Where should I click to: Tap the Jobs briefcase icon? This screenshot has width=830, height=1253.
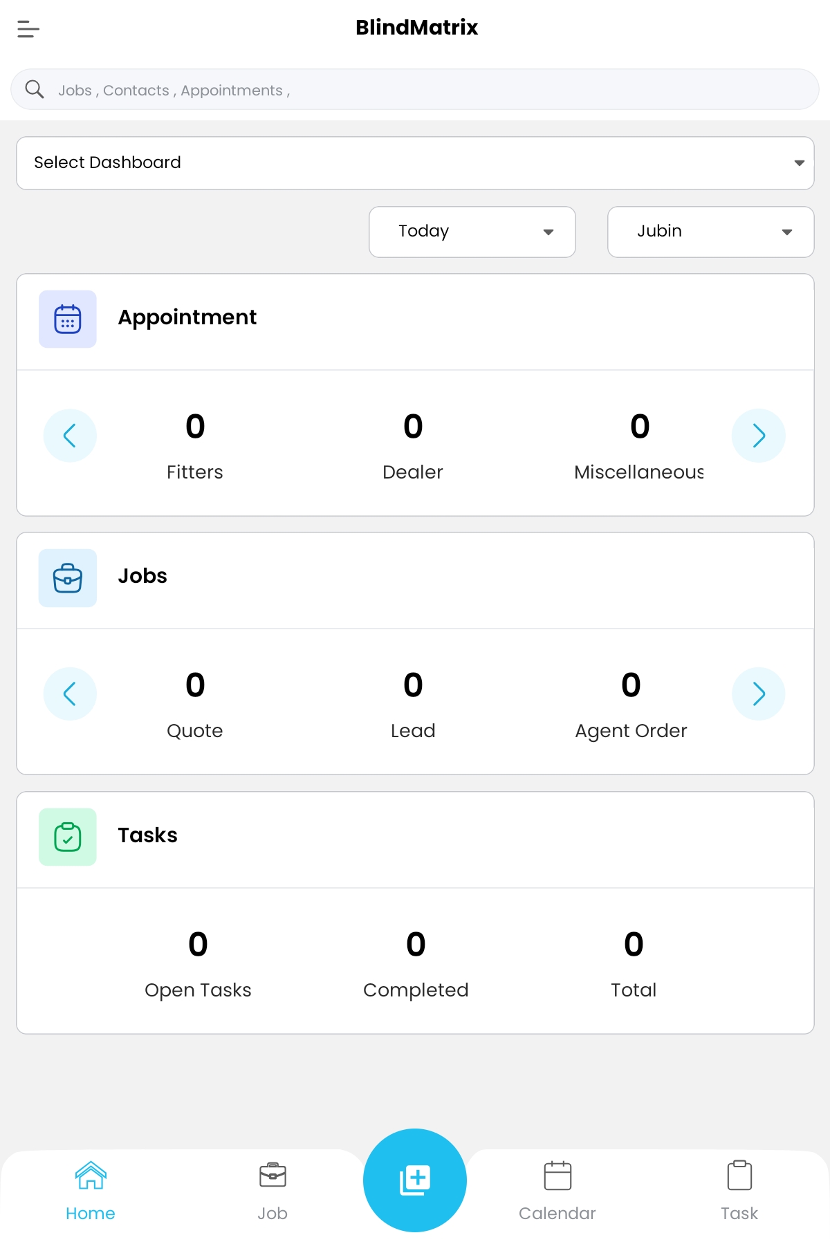[x=68, y=578]
